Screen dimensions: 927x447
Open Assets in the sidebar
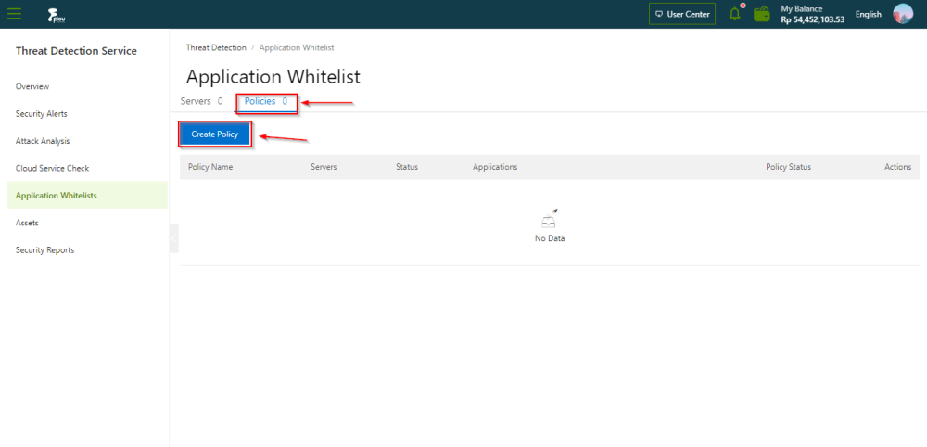[x=27, y=223]
